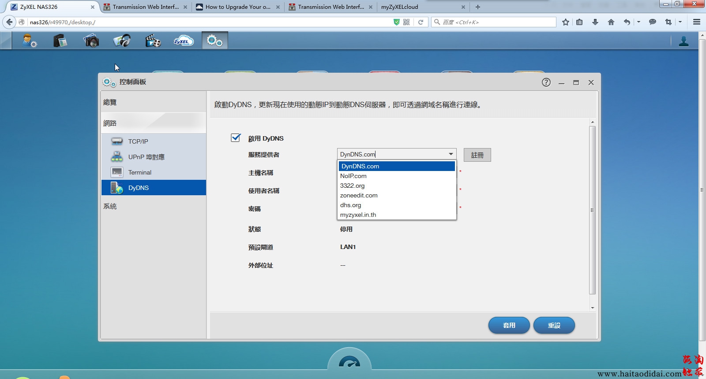Select DyDNS in the sidebar
The width and height of the screenshot is (706, 379).
154,188
